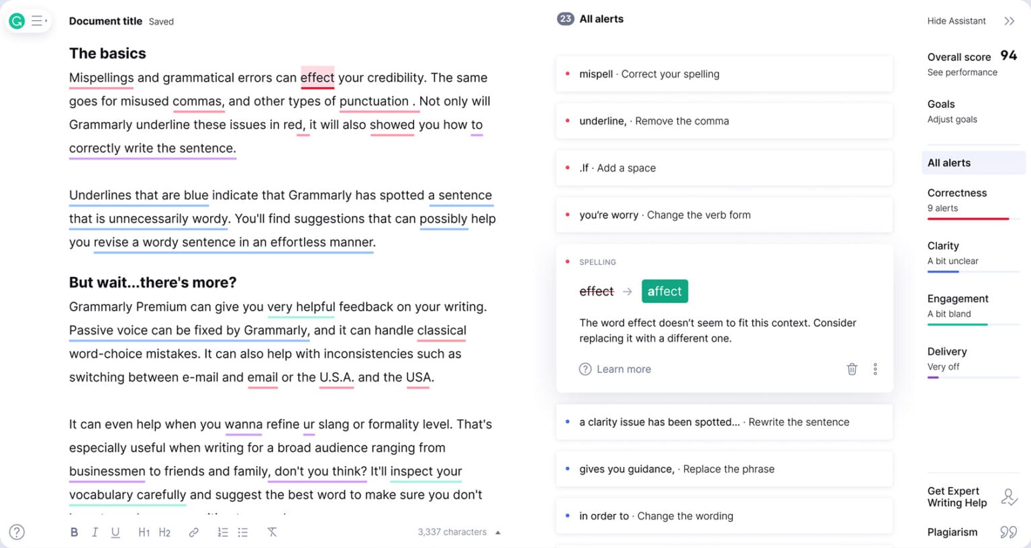Image resolution: width=1031 pixels, height=548 pixels.
Task: Apply bold formatting with the B icon
Action: (x=75, y=532)
